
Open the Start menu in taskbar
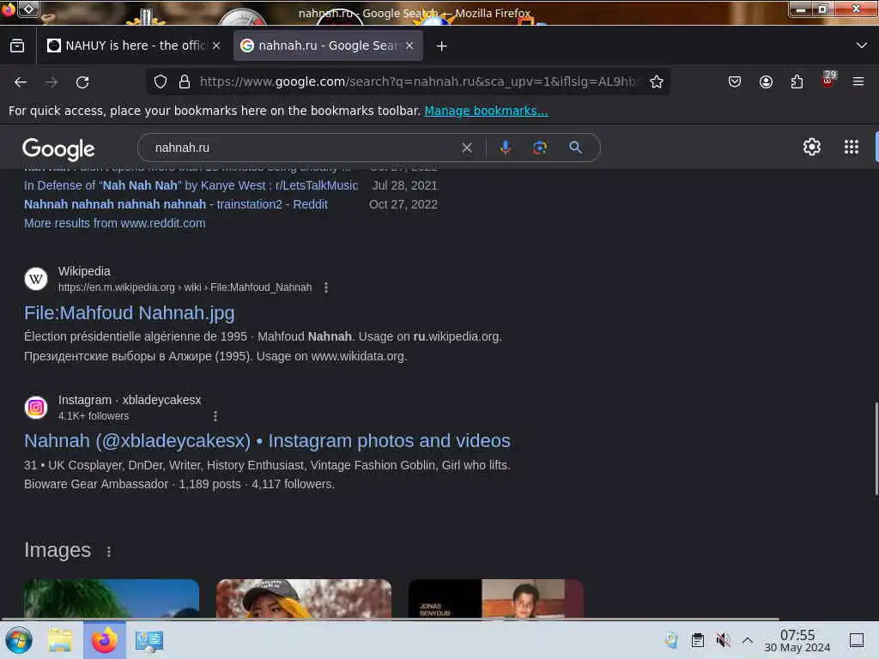click(x=19, y=640)
